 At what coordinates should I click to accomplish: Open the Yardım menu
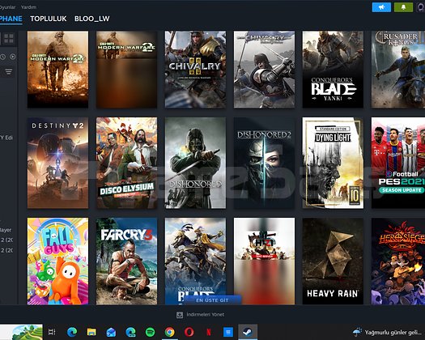(x=28, y=7)
